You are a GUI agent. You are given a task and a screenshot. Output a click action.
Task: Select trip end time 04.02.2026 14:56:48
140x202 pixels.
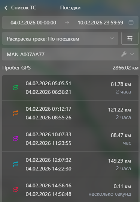click(x=48, y=194)
